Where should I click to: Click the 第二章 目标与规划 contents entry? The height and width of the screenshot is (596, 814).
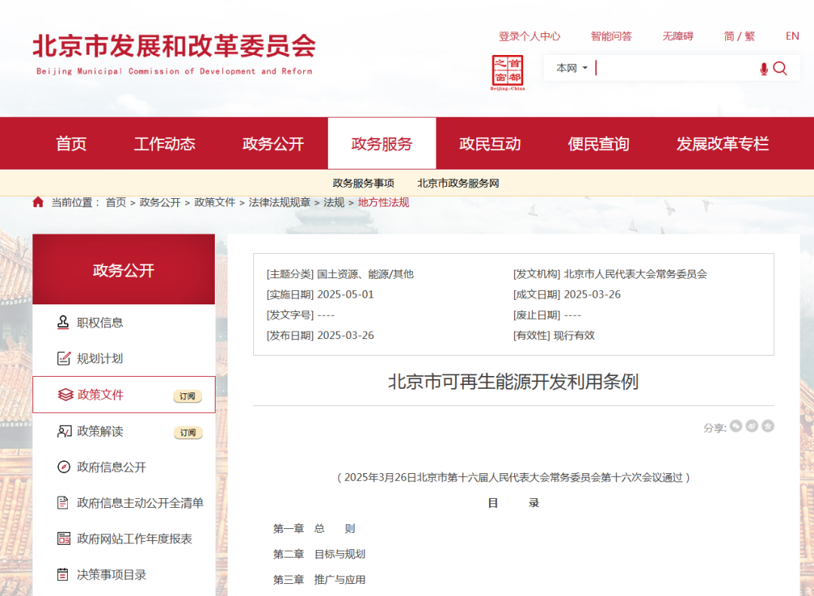pyautogui.click(x=320, y=554)
